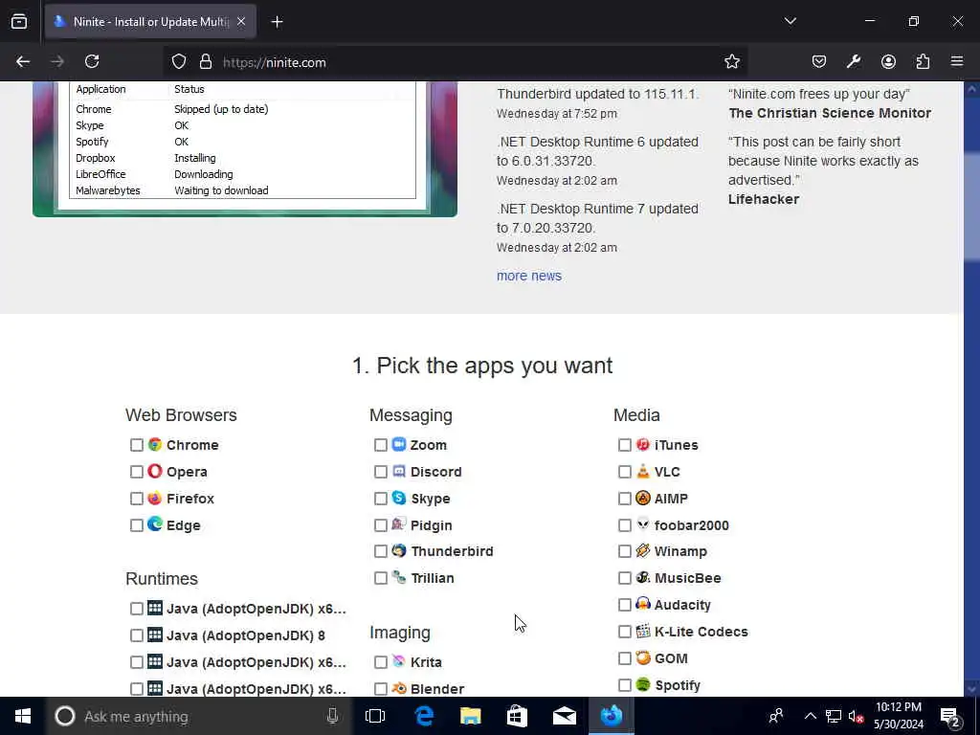The height and width of the screenshot is (735, 980).
Task: Tick the Edge checkbox
Action: [x=136, y=525]
